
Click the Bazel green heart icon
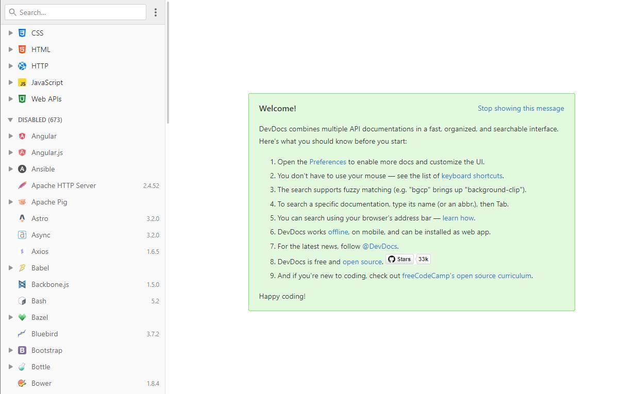click(x=22, y=317)
